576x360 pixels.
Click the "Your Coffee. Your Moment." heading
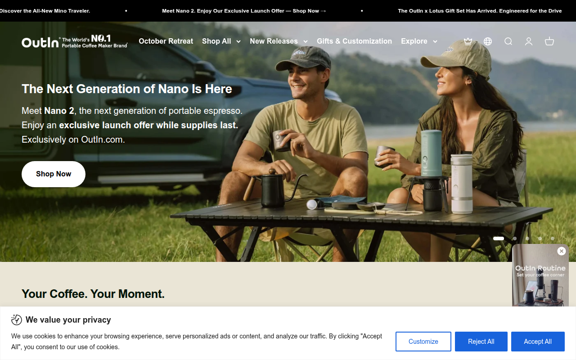[93, 294]
